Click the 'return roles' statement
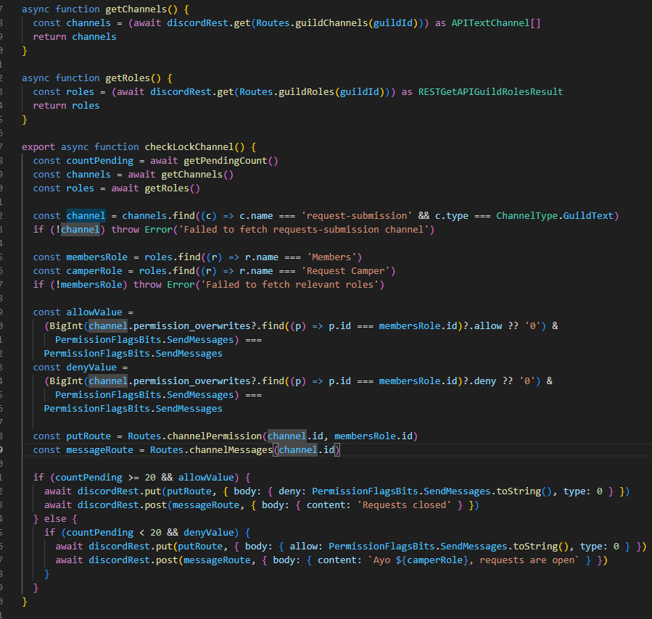 click(67, 106)
